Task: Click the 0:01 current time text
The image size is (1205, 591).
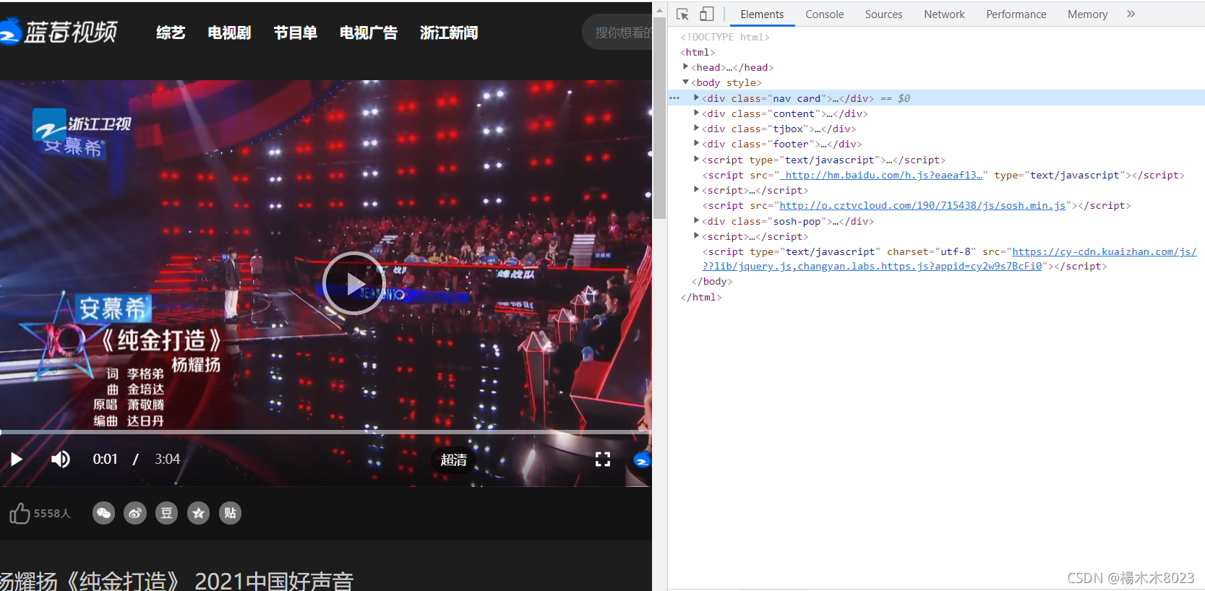Action: click(105, 459)
